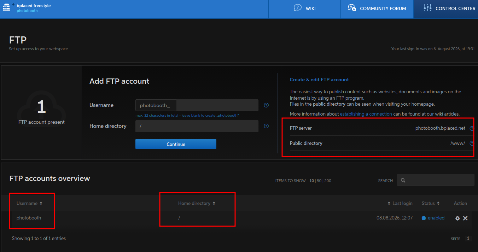Viewport: 478px width, 252px height.
Task: Select the last sign-in notice text
Action: (x=433, y=49)
